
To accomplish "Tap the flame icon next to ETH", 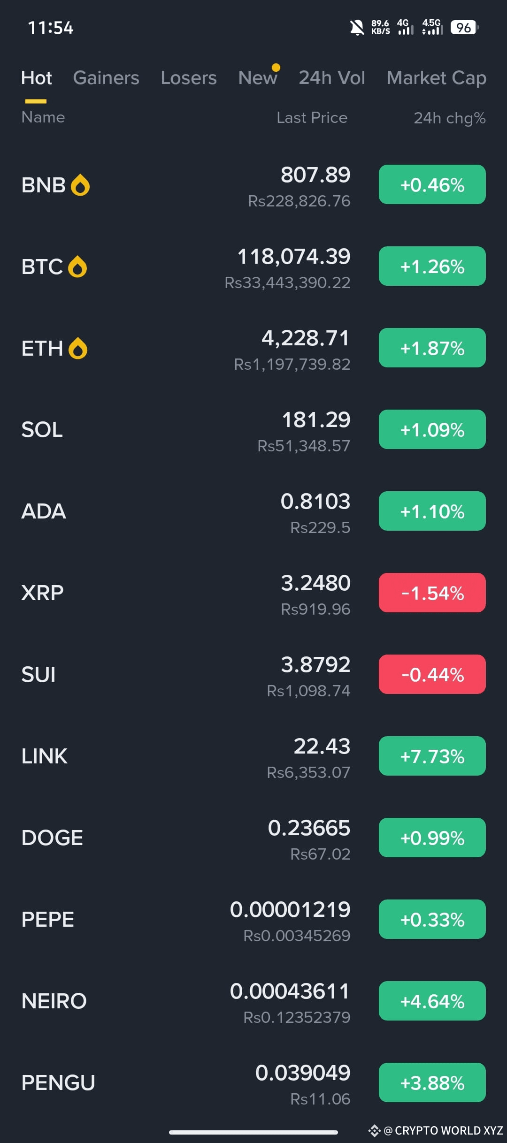I will 78,348.
